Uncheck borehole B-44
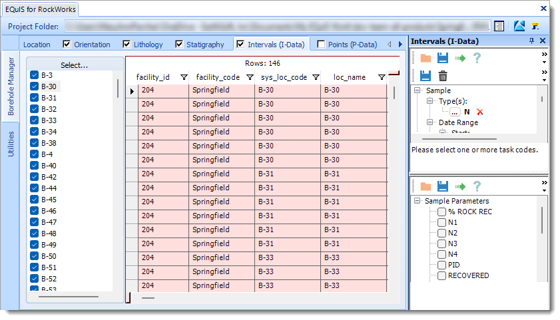Screen dimensions: 560x320 (34, 188)
